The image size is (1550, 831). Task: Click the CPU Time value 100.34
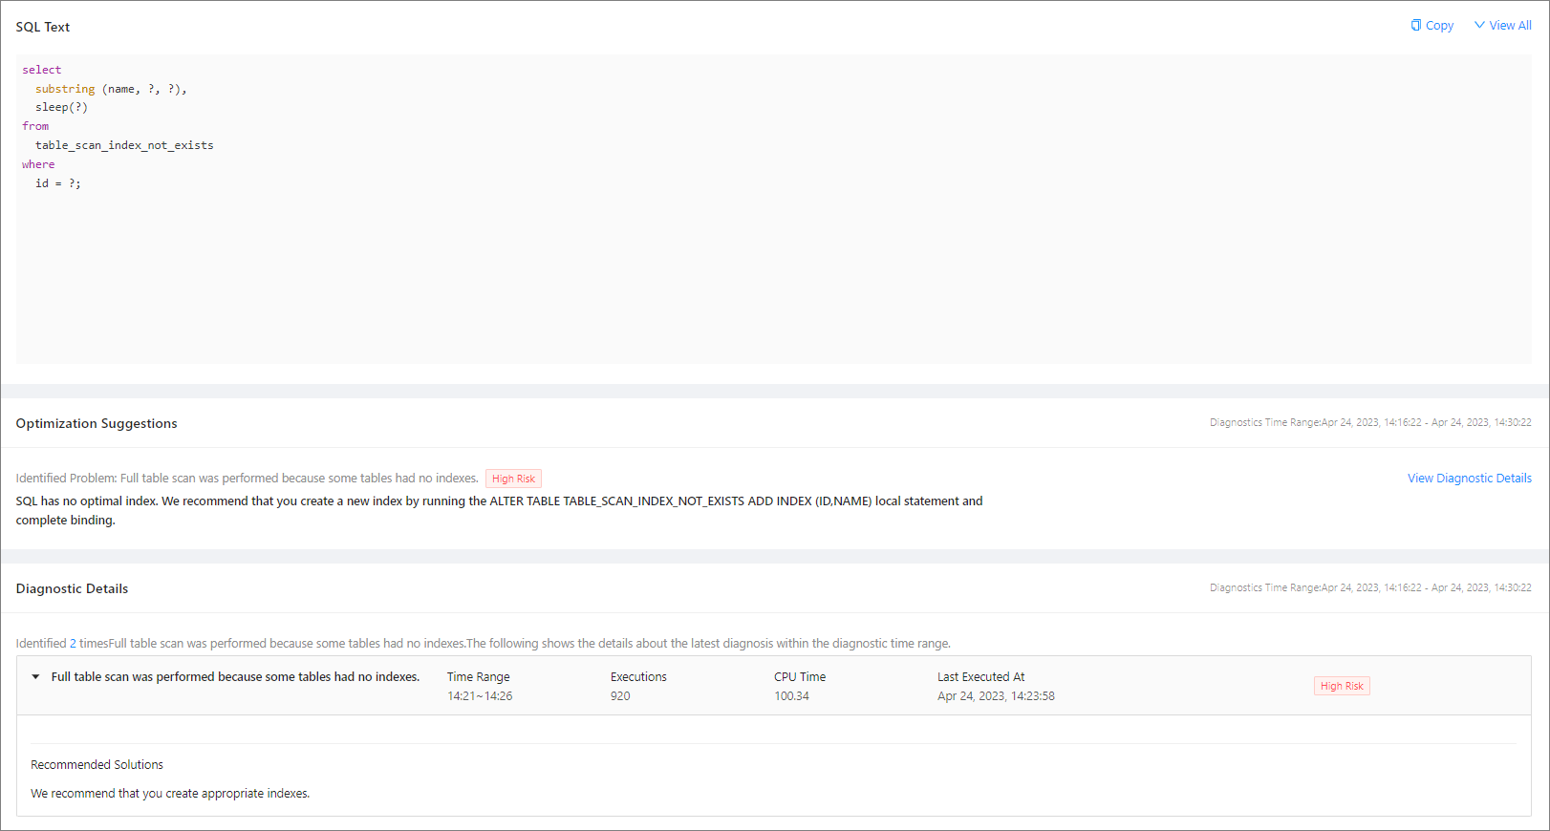[791, 696]
